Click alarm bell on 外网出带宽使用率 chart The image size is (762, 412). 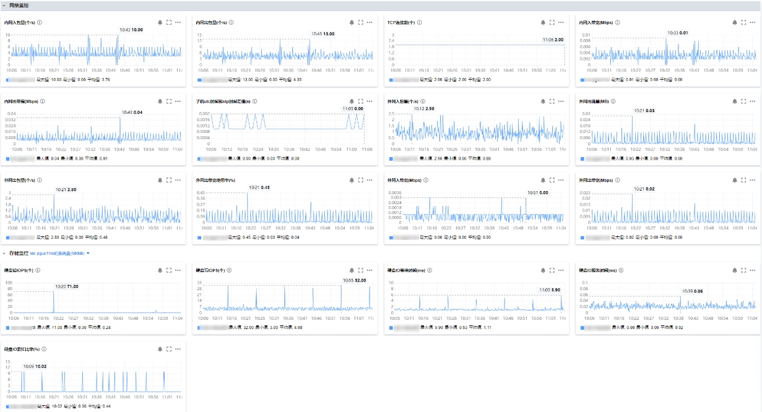coord(352,180)
